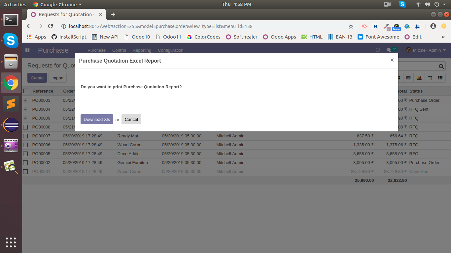Open the New API bookmark
This screenshot has width=451, height=253.
point(105,37)
